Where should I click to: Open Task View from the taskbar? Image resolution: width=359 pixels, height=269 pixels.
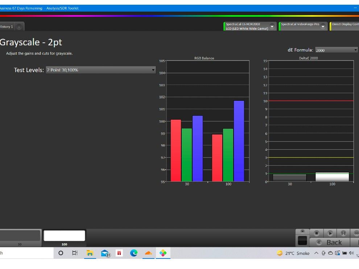[x=75, y=253]
